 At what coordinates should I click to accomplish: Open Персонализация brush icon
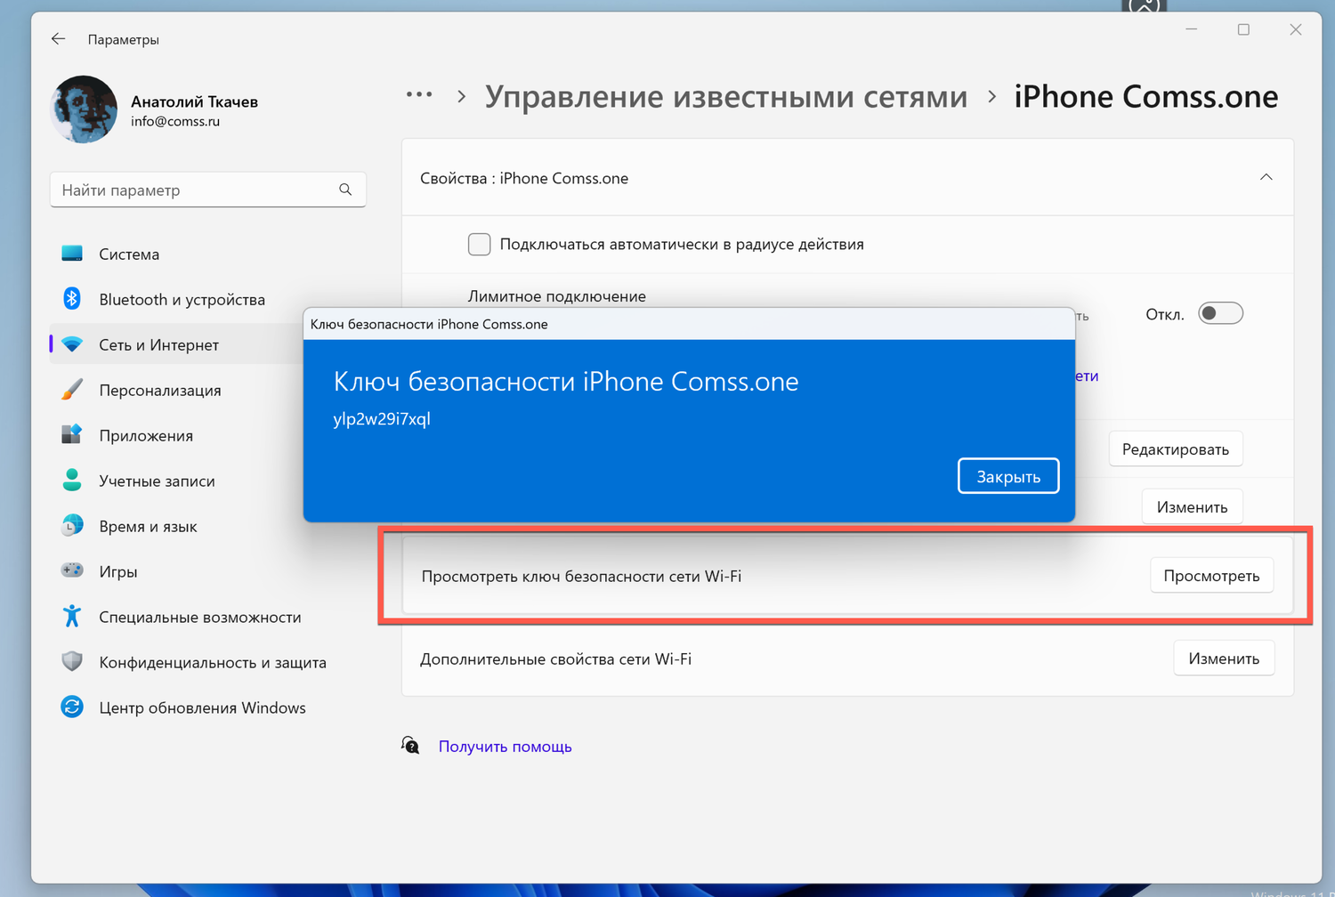tap(72, 390)
